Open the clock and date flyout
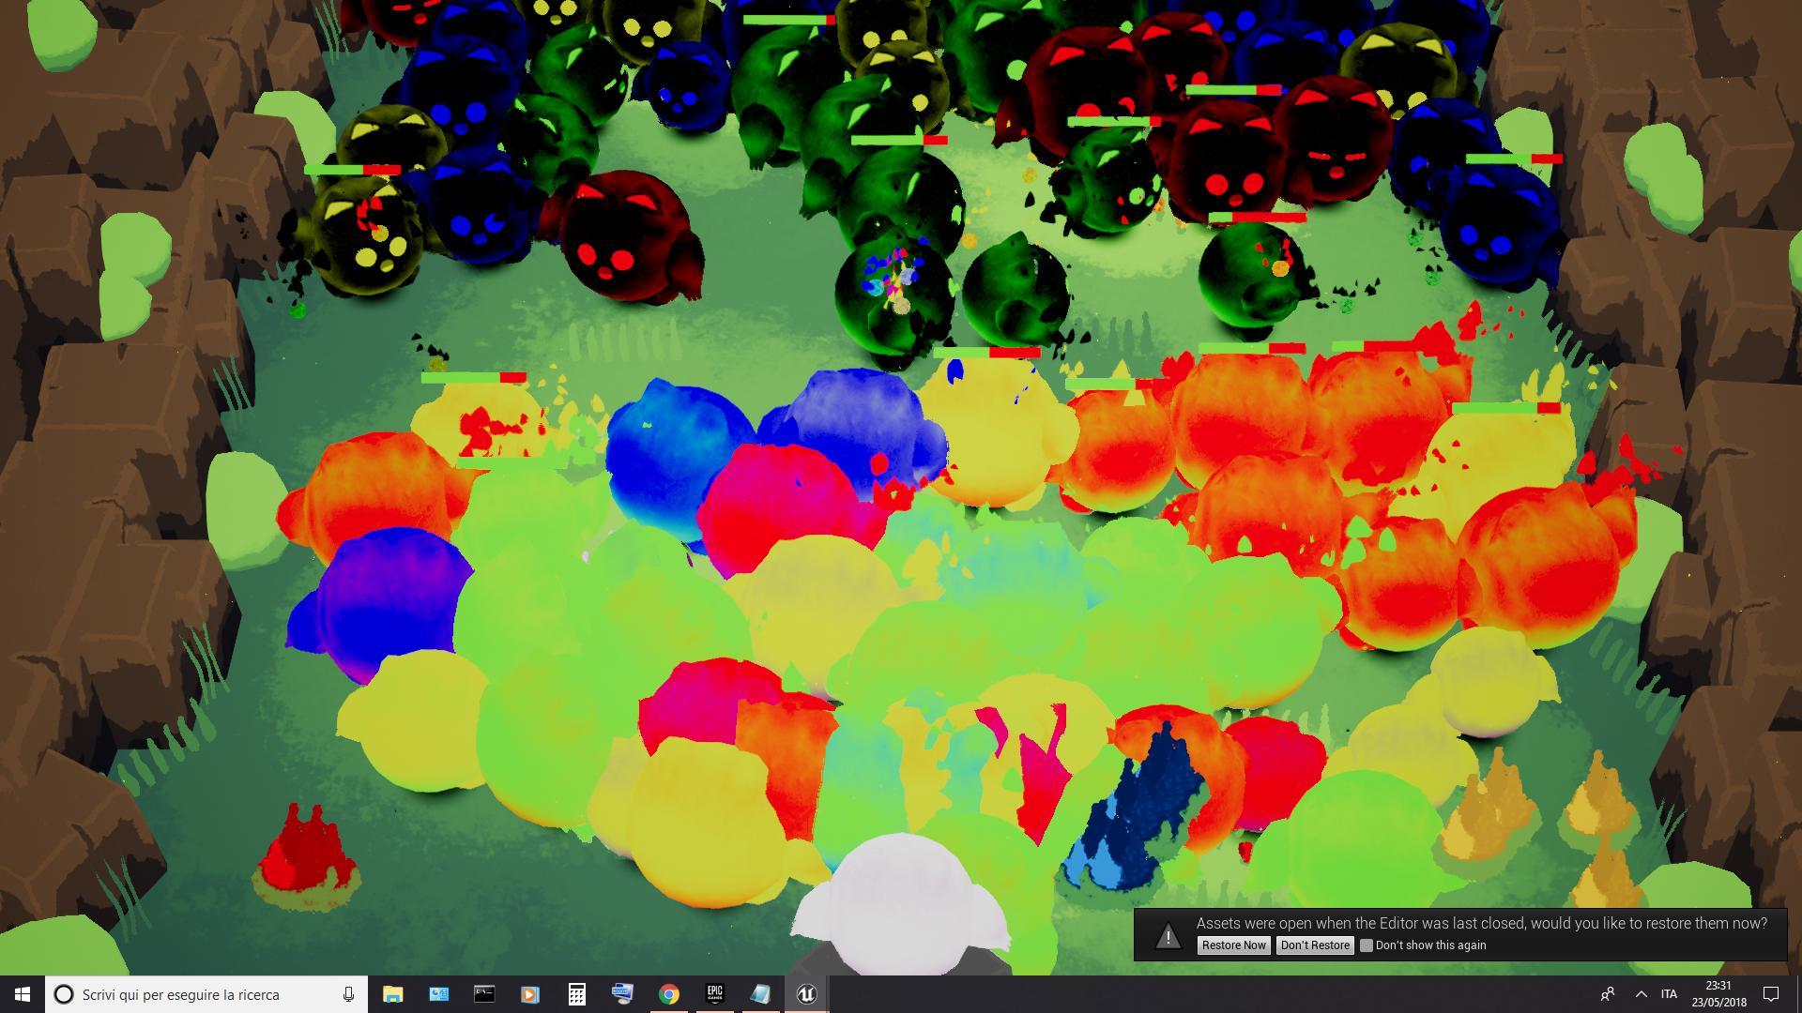The width and height of the screenshot is (1802, 1013). coord(1718,994)
